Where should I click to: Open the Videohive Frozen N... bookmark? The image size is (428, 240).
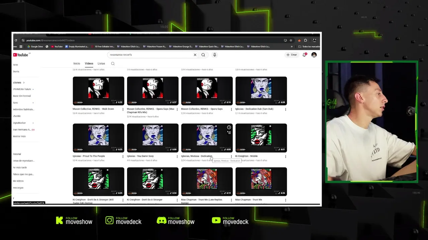pyautogui.click(x=154, y=47)
